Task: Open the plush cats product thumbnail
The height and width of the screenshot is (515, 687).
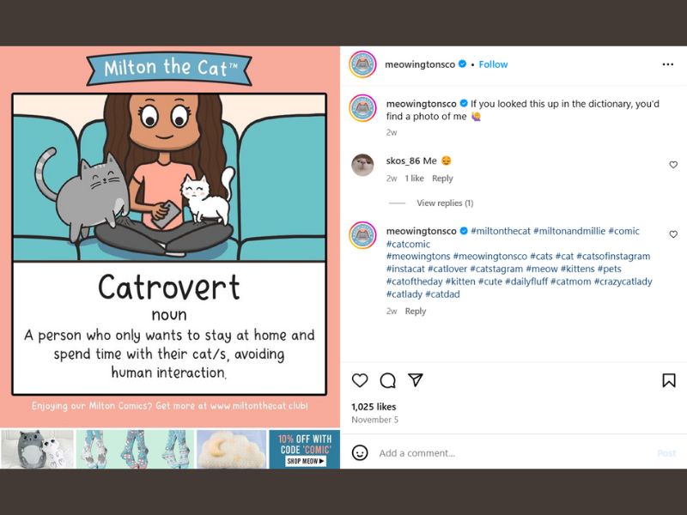Action: [38, 449]
